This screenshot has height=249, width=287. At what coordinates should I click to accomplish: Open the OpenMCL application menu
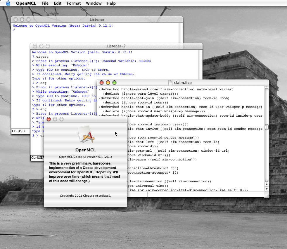26,3
